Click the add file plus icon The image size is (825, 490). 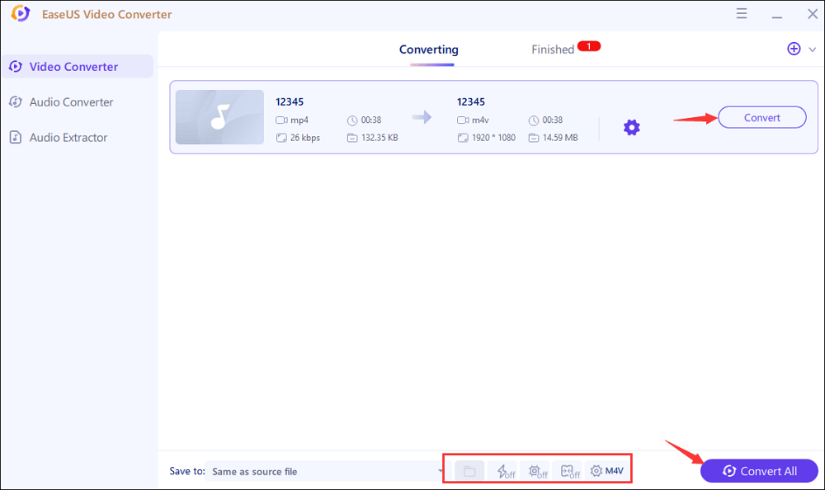coord(794,49)
